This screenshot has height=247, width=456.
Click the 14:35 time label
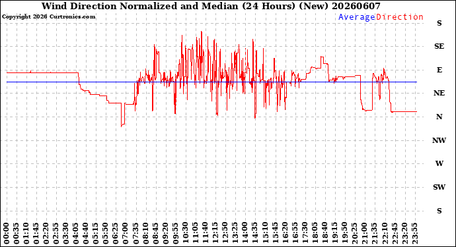click(255, 233)
